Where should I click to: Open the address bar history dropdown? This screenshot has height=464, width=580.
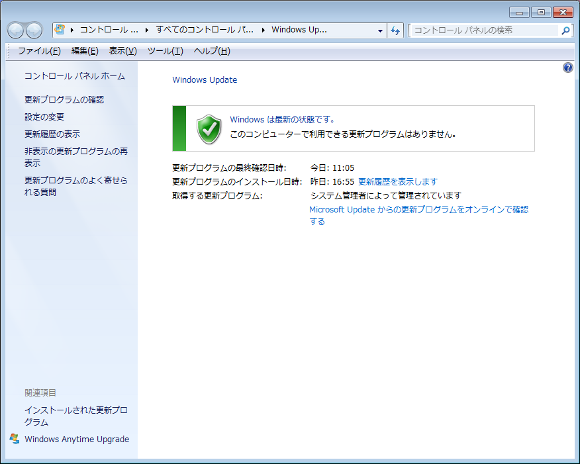click(x=380, y=30)
